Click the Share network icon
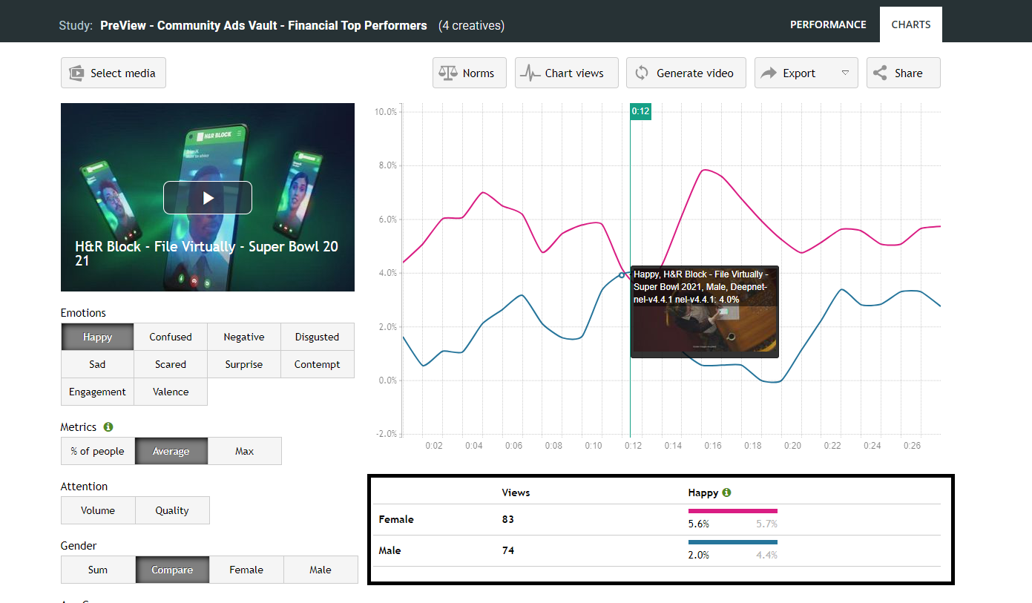The height and width of the screenshot is (603, 1032). (881, 73)
